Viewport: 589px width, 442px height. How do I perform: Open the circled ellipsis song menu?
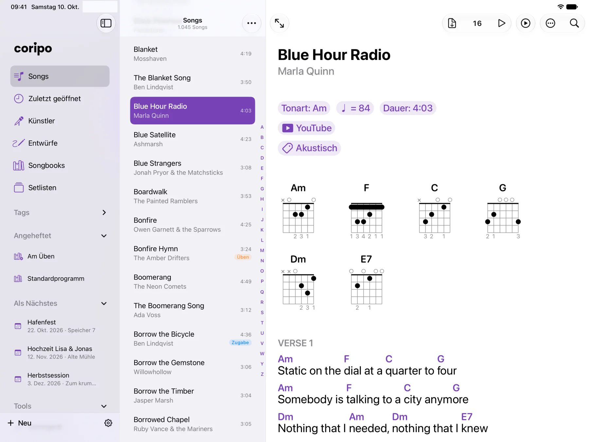pyautogui.click(x=550, y=23)
